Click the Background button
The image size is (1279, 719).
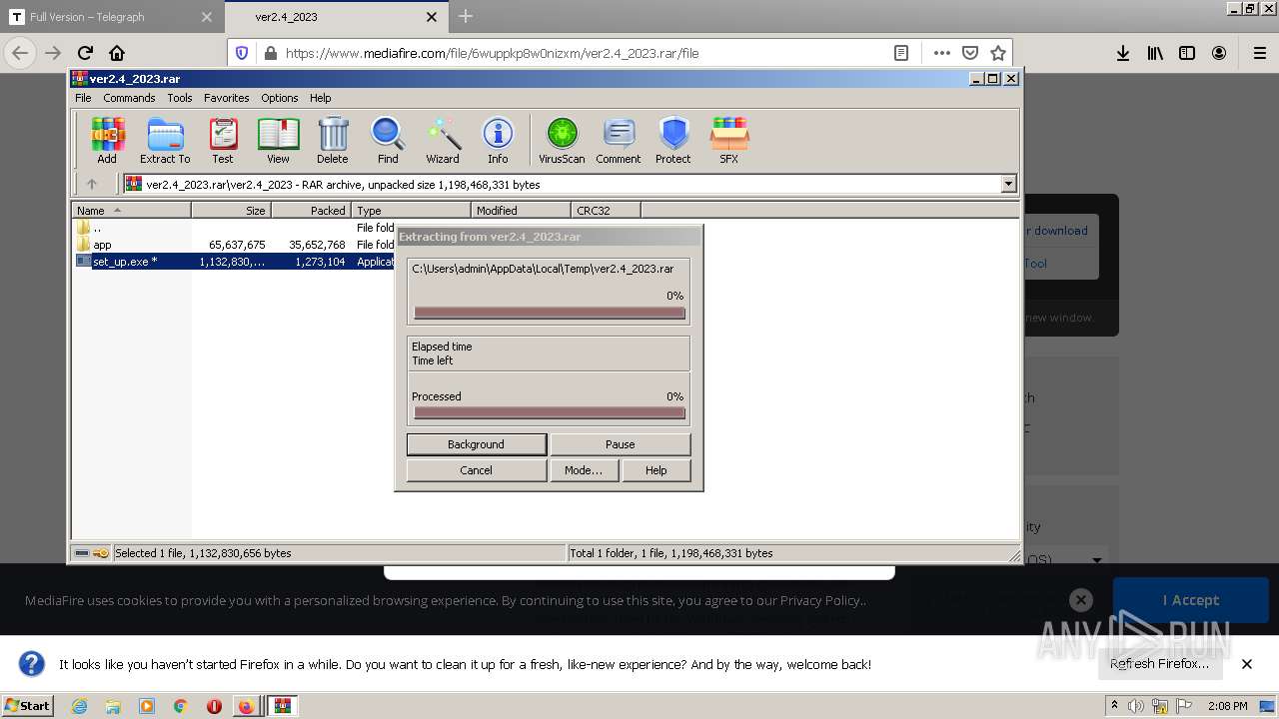click(x=476, y=444)
